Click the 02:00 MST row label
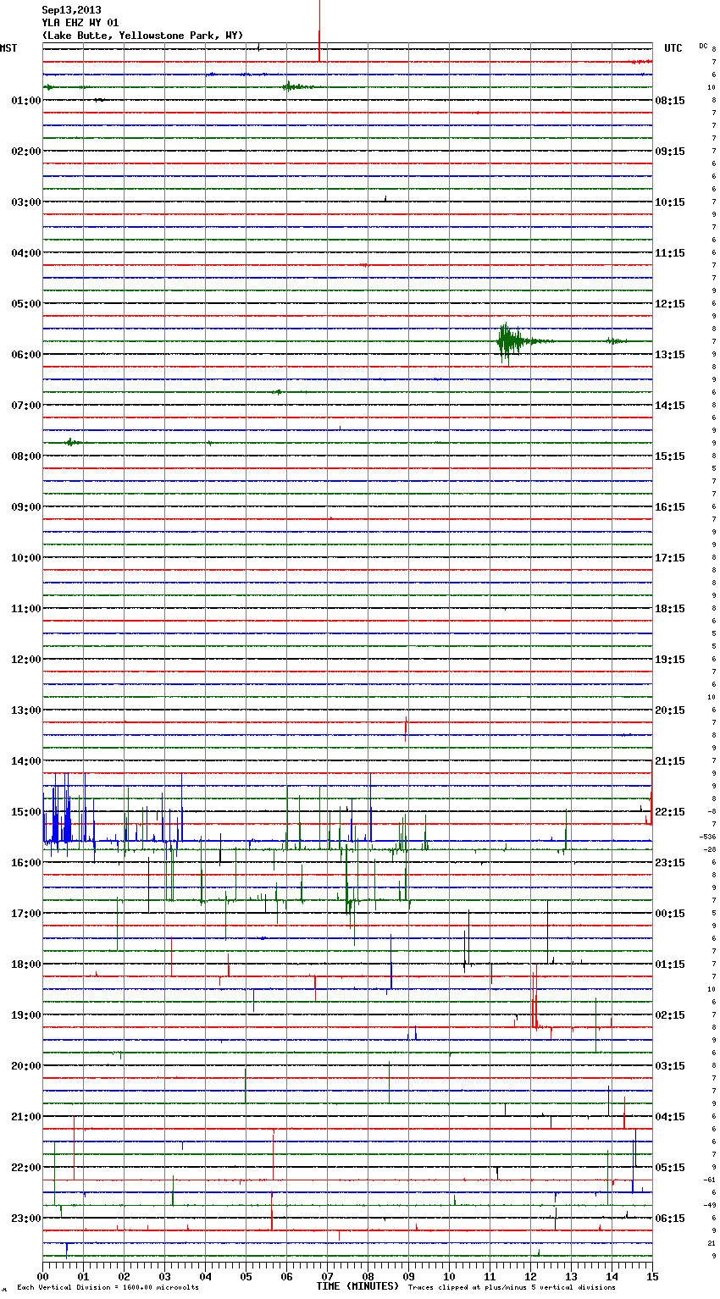The width and height of the screenshot is (720, 1299). coord(26,152)
